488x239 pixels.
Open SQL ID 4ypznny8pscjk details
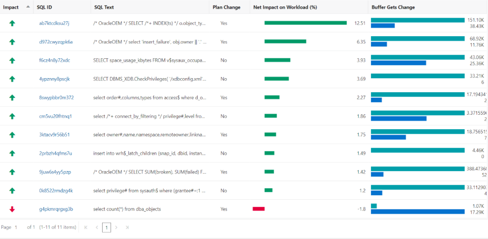(x=54, y=79)
